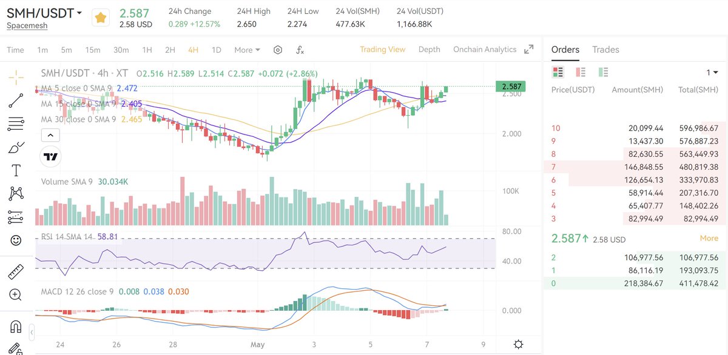Show only buy orders view

tap(603, 72)
